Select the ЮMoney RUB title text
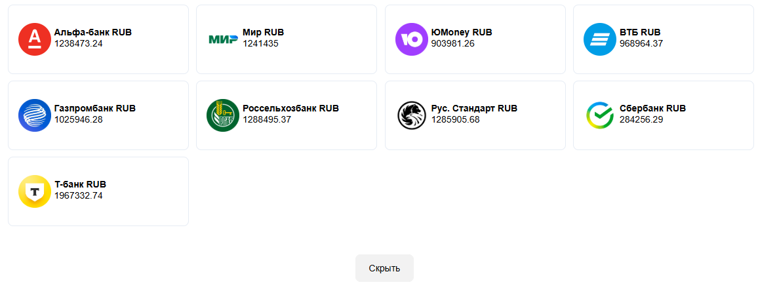758x295 pixels. [462, 32]
